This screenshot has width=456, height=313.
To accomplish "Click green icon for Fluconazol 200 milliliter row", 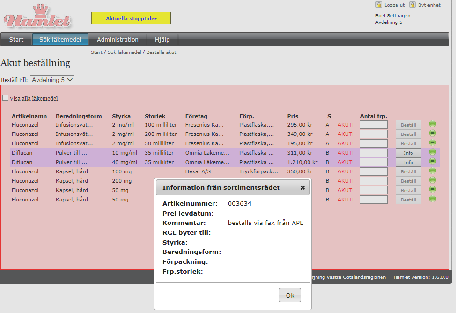I will click(433, 134).
